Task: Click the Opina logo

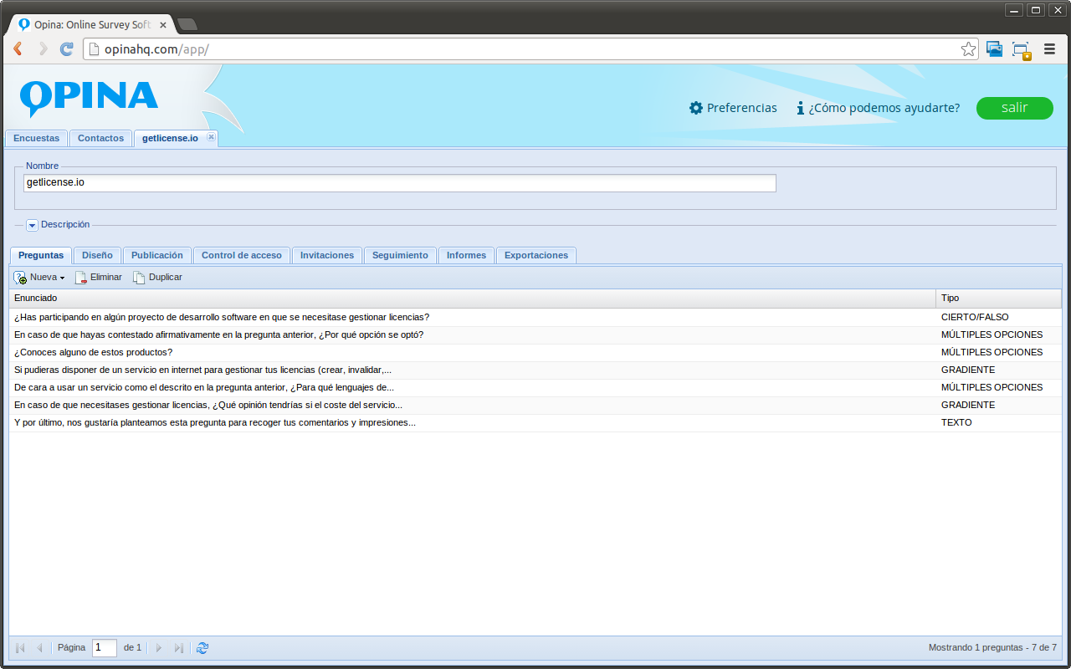Action: 89,97
